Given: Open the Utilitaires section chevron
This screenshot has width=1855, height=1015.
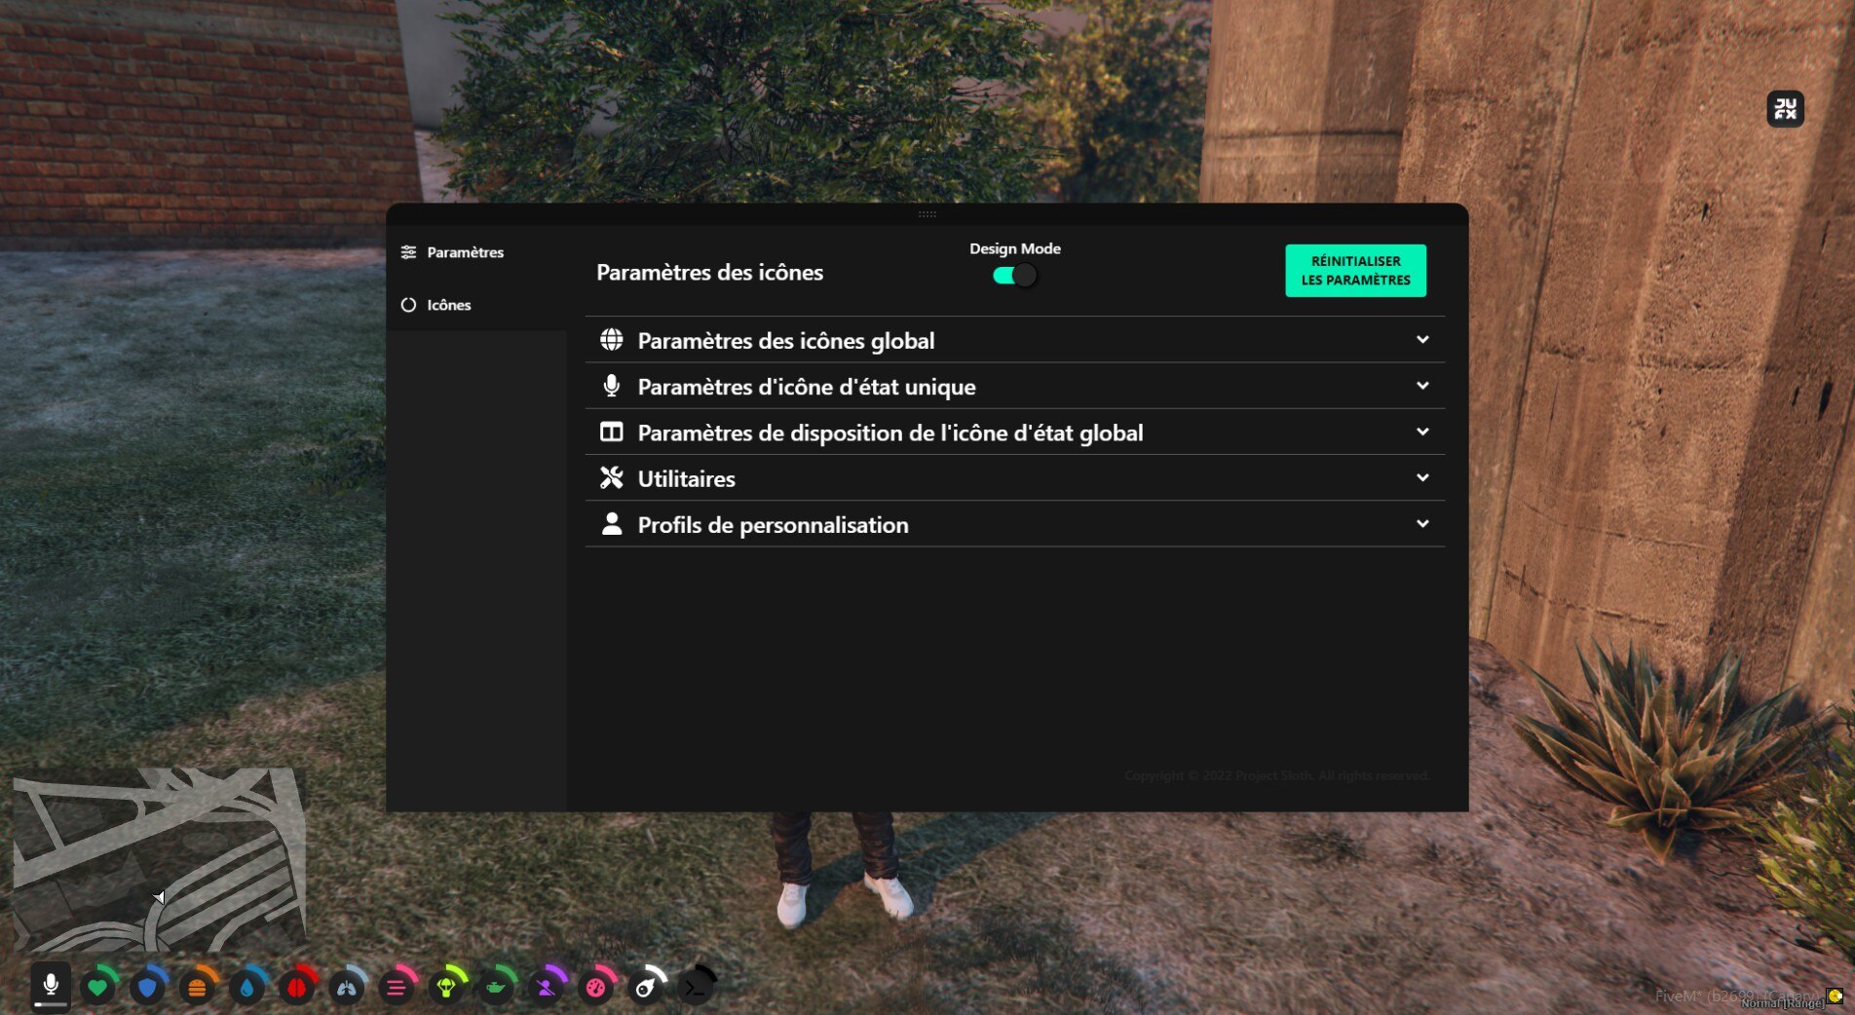Looking at the screenshot, I should (x=1421, y=478).
